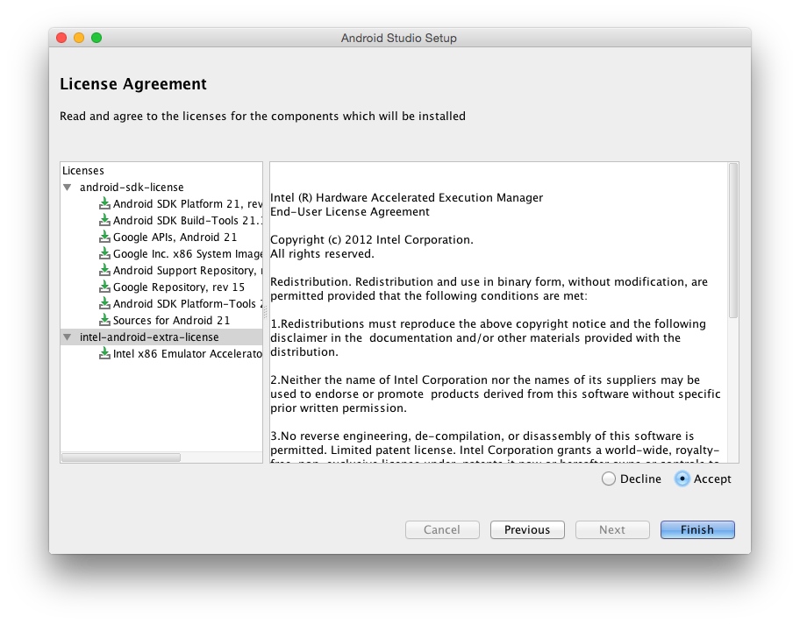Click the Licenses list horizontal scrollbar
Viewport: 800px width, 624px height.
click(121, 457)
